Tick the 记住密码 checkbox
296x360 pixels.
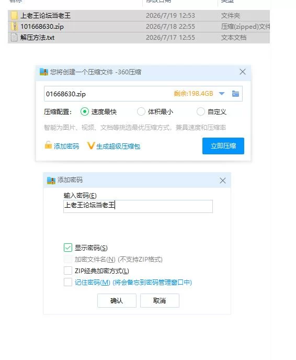(68, 282)
